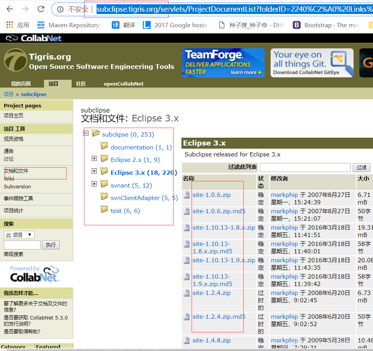This screenshot has width=373, height=351.
Task: Open 项目统计 in the sidebar
Action: point(14,211)
